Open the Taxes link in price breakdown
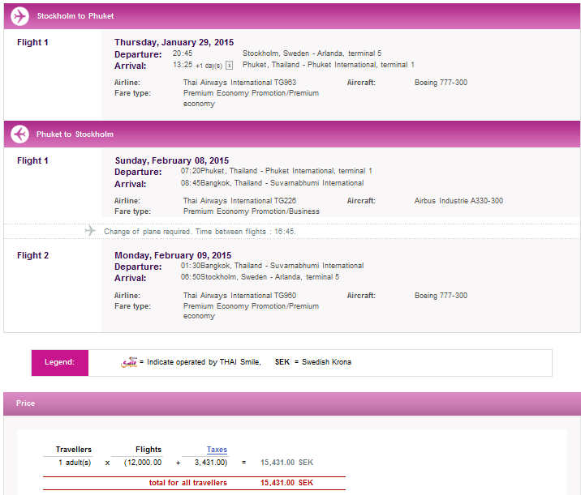Viewport: 581px width, 495px height. [217, 450]
